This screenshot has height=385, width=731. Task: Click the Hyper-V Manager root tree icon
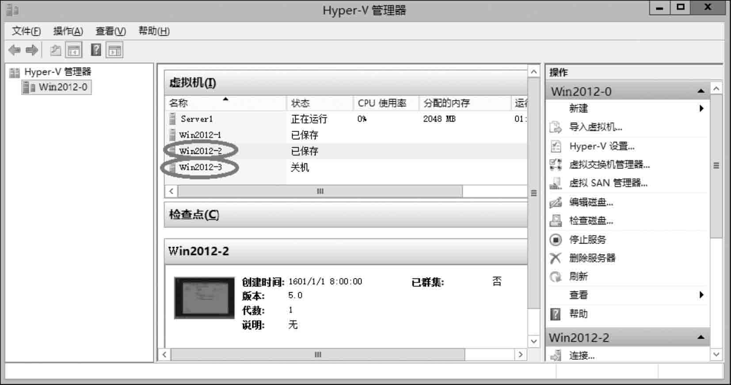(x=15, y=72)
